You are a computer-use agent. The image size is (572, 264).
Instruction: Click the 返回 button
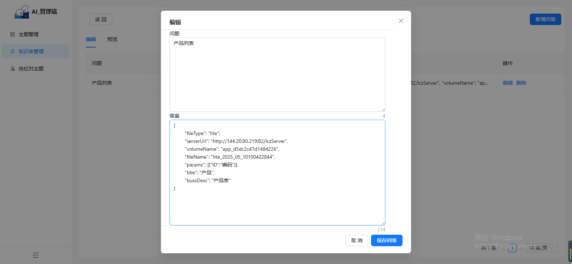101,19
